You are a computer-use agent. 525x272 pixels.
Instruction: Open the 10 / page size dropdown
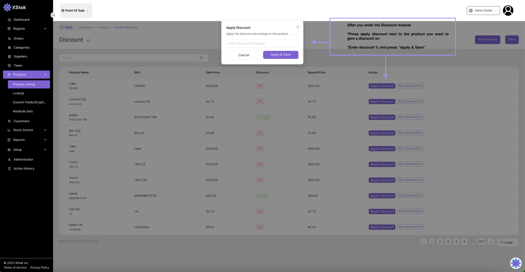coord(508,242)
